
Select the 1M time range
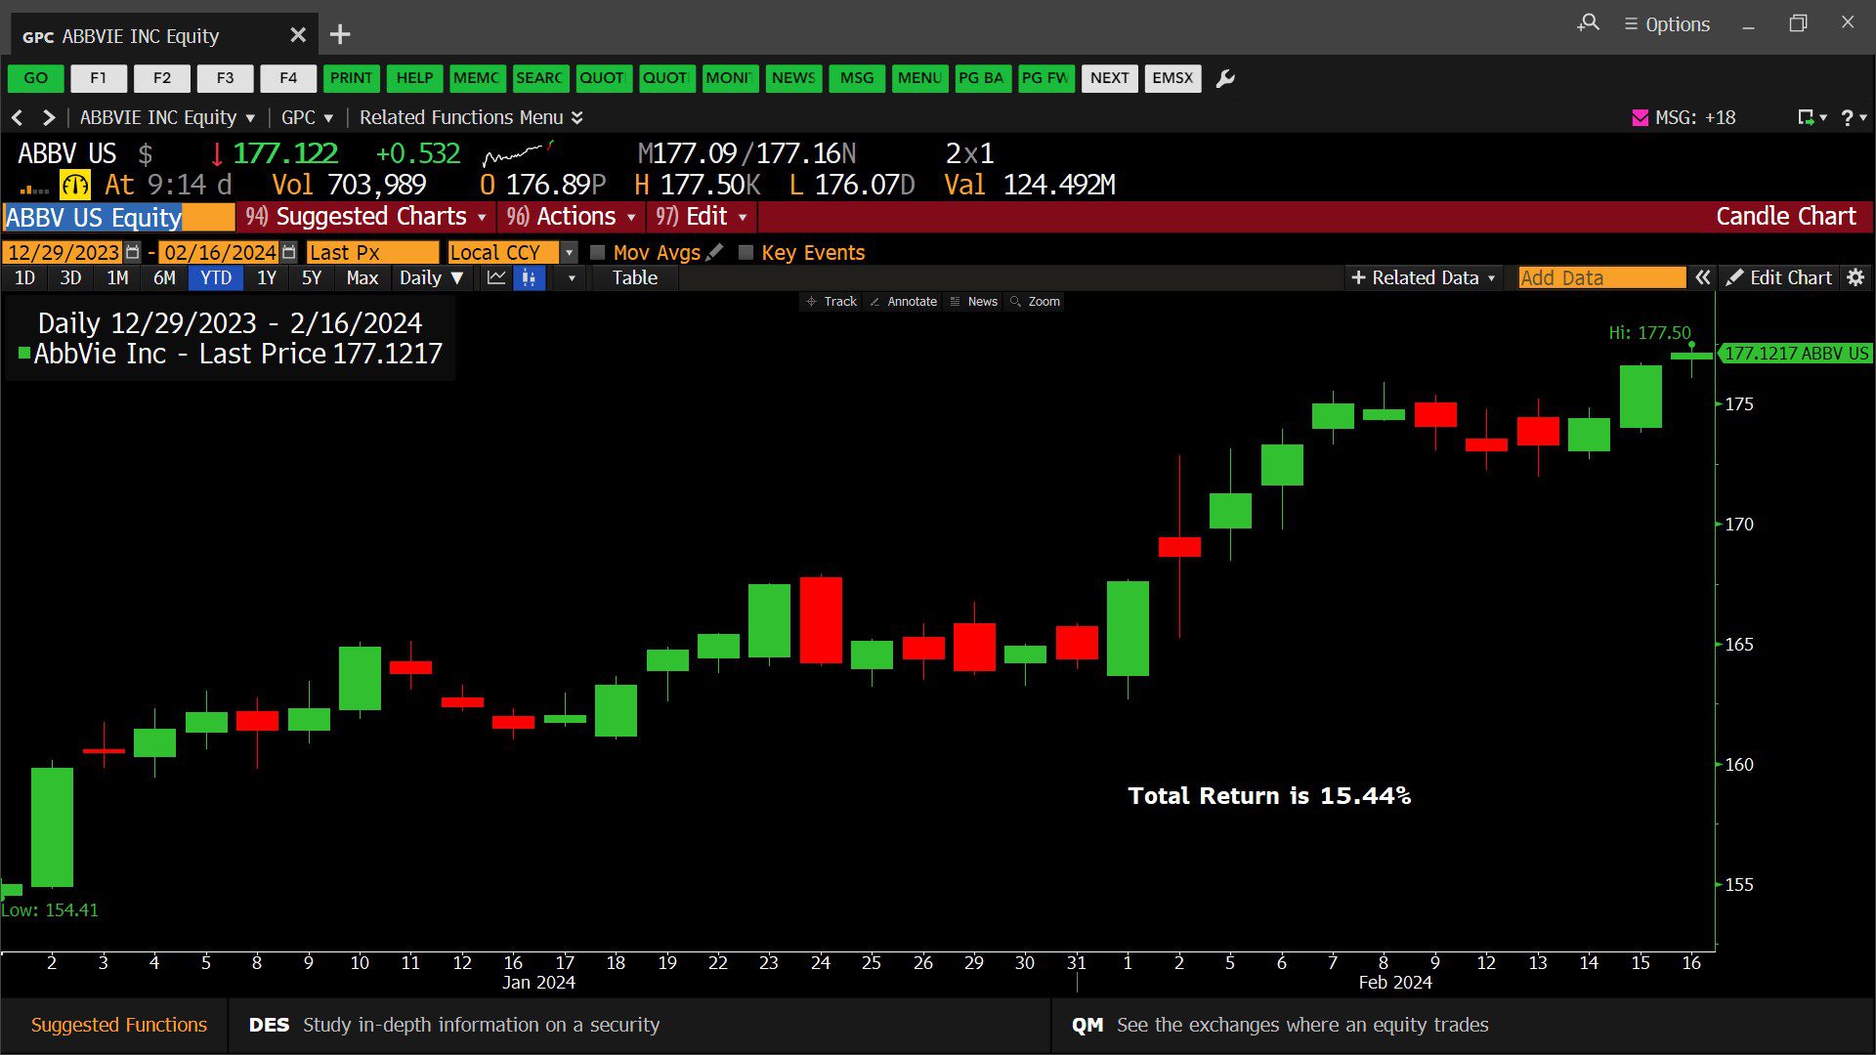tap(117, 277)
